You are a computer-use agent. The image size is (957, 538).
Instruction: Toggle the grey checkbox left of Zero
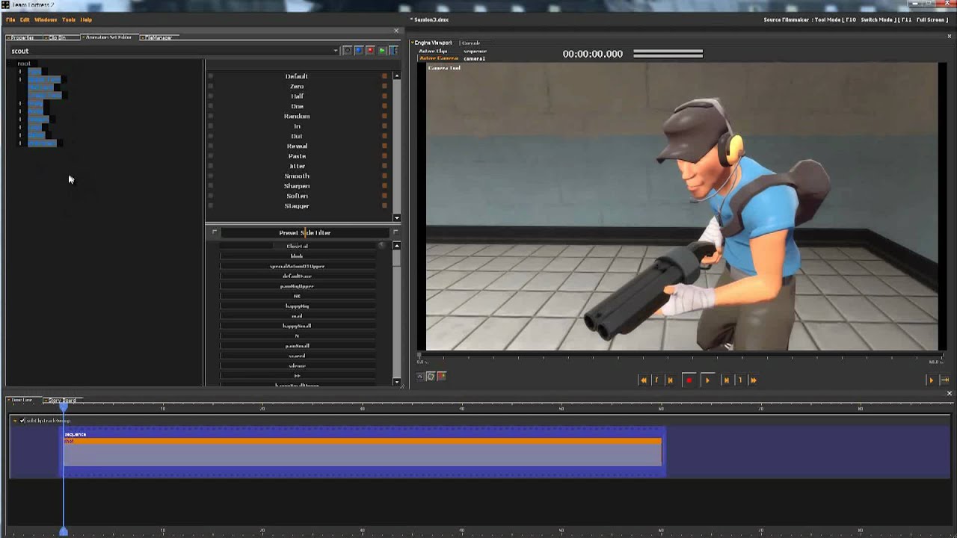tap(210, 86)
